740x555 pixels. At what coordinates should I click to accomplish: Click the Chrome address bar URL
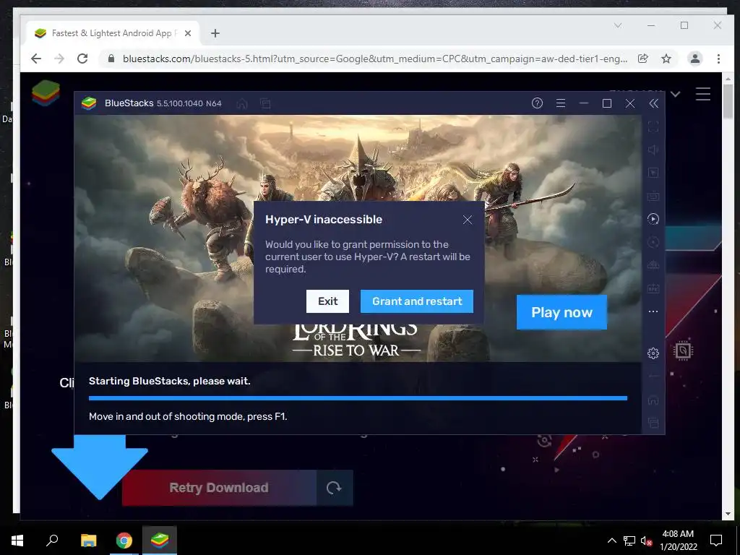click(375, 59)
